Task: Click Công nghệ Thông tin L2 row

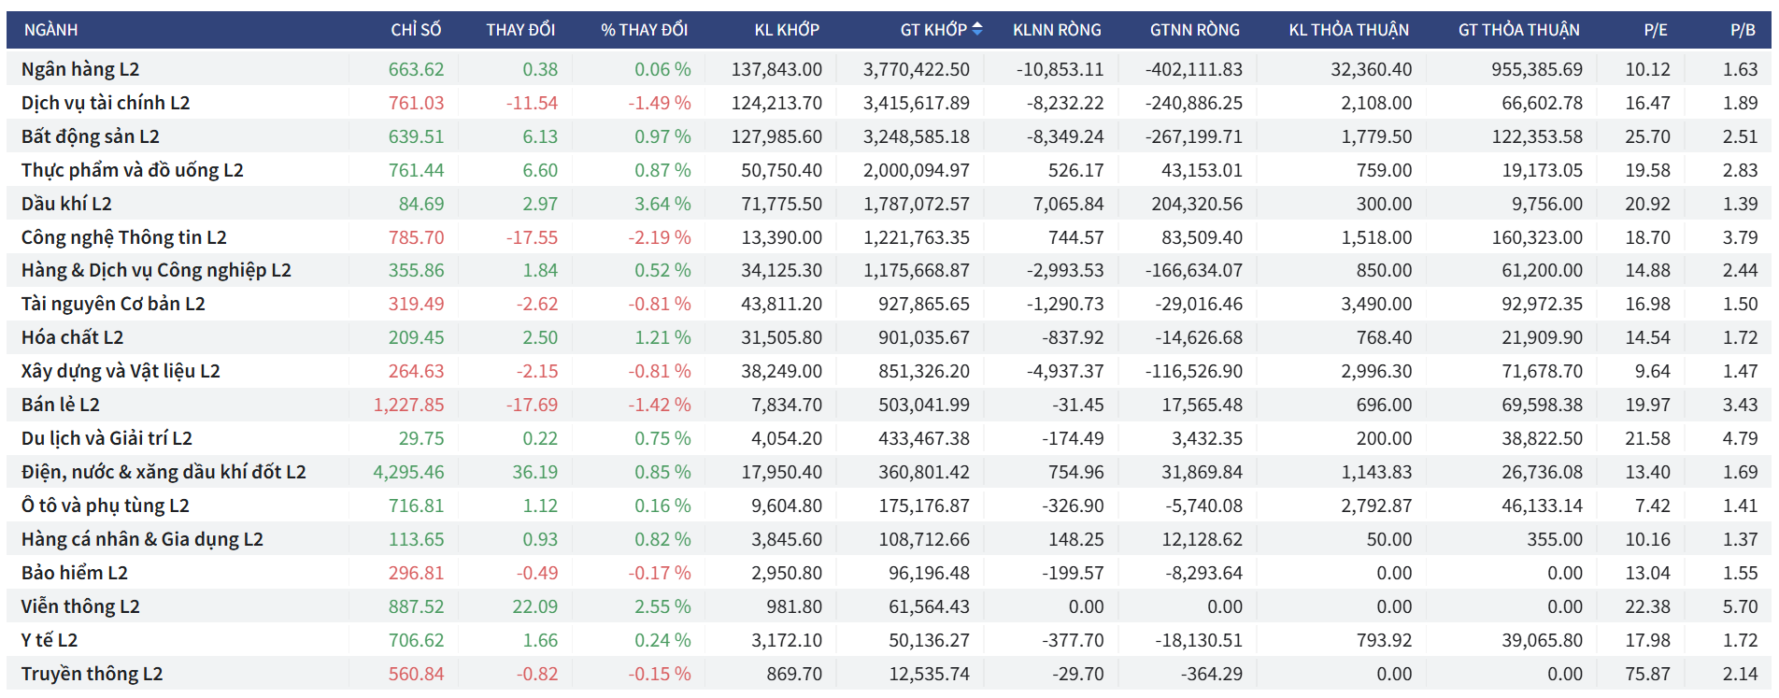Action: pyautogui.click(x=124, y=237)
